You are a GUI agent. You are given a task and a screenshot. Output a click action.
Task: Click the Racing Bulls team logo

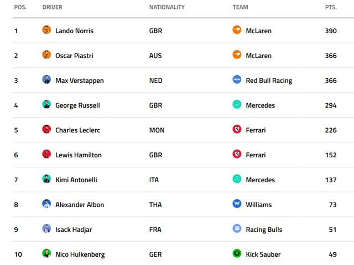(x=237, y=229)
